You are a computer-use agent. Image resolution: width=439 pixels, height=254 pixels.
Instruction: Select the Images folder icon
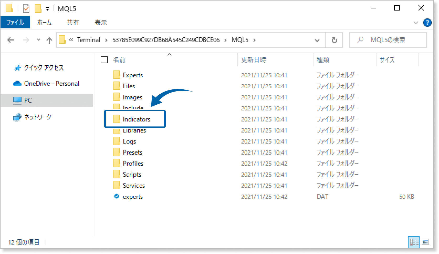(117, 97)
